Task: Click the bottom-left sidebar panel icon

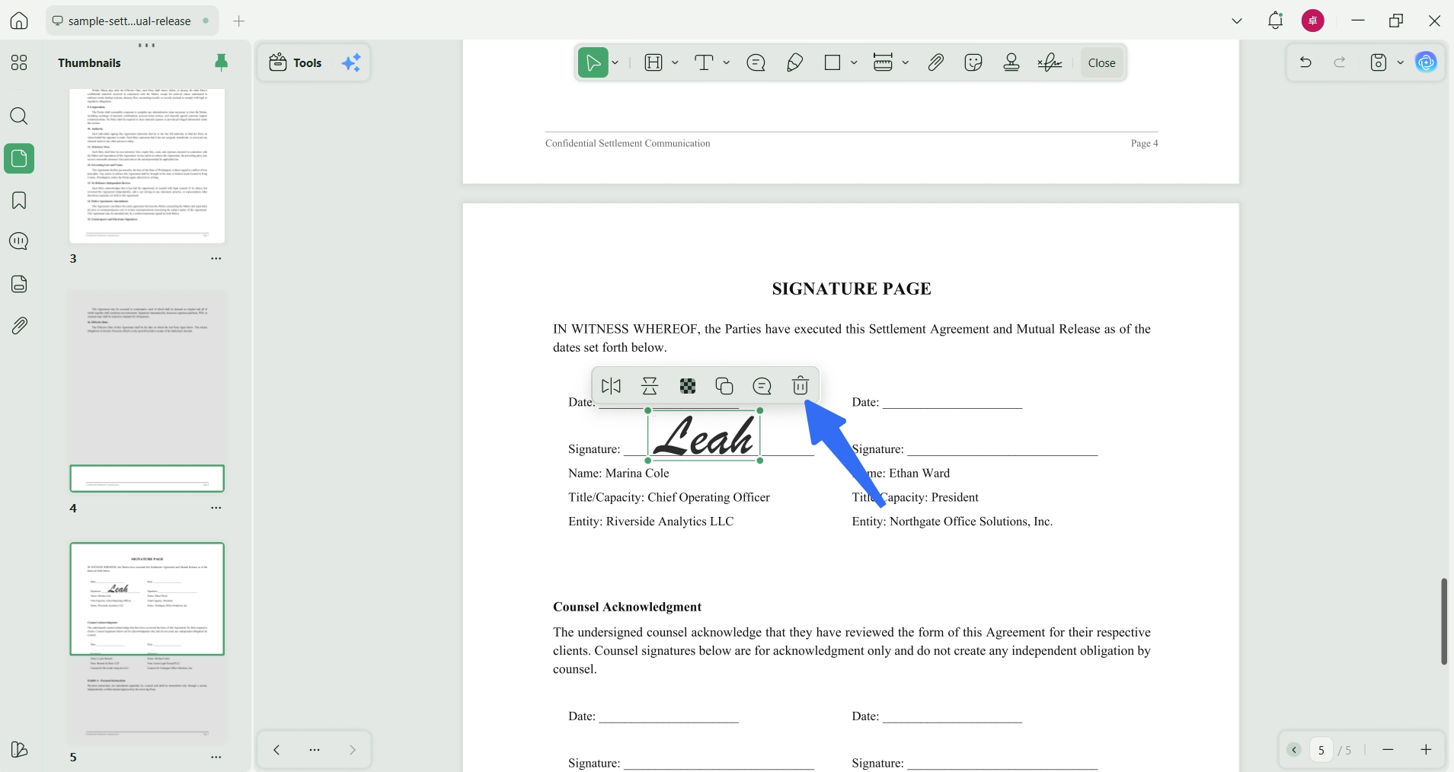Action: [19, 749]
